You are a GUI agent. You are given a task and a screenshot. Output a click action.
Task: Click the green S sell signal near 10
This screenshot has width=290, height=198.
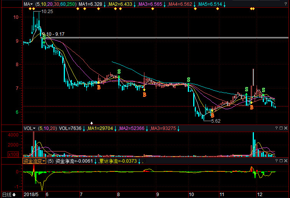pyautogui.click(x=188, y=80)
